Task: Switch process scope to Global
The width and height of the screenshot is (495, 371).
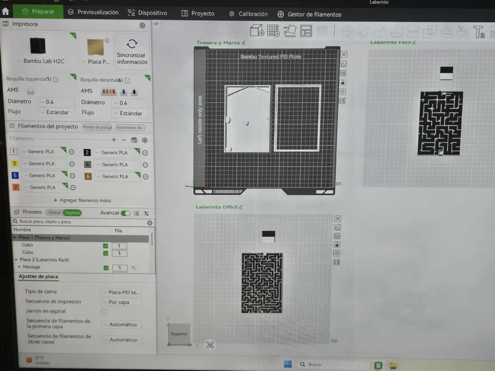Action: pos(54,212)
